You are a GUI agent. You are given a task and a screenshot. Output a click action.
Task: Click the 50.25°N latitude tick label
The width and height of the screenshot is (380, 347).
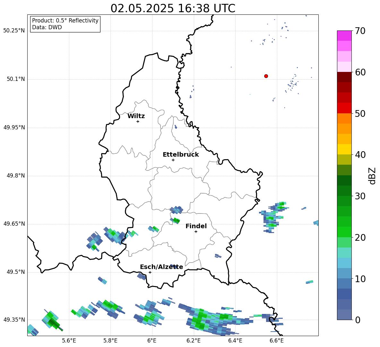pos(14,31)
